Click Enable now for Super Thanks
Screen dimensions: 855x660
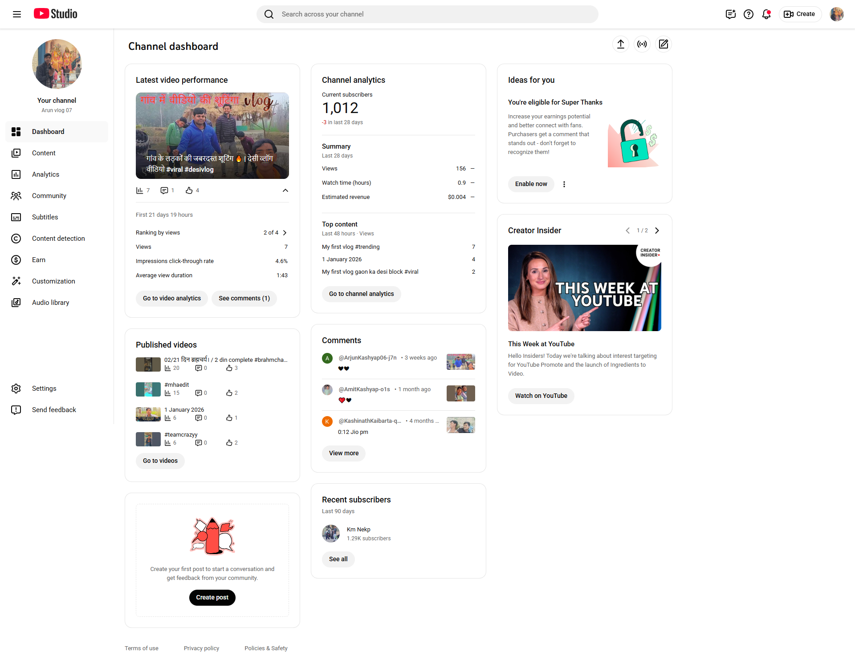[531, 184]
